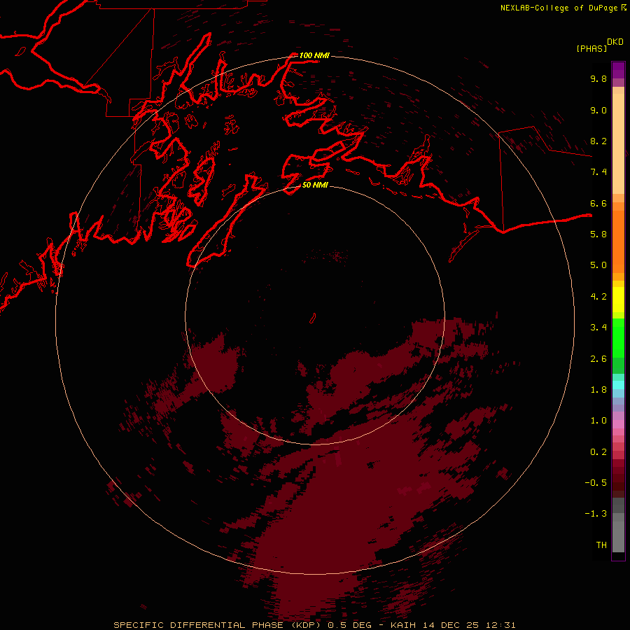Select the 1.8 scale label
The width and height of the screenshot is (630, 630).
click(x=598, y=390)
